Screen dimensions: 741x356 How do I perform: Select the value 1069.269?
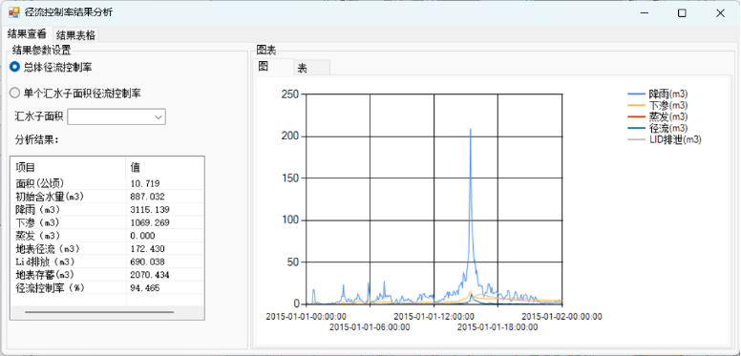coord(149,222)
